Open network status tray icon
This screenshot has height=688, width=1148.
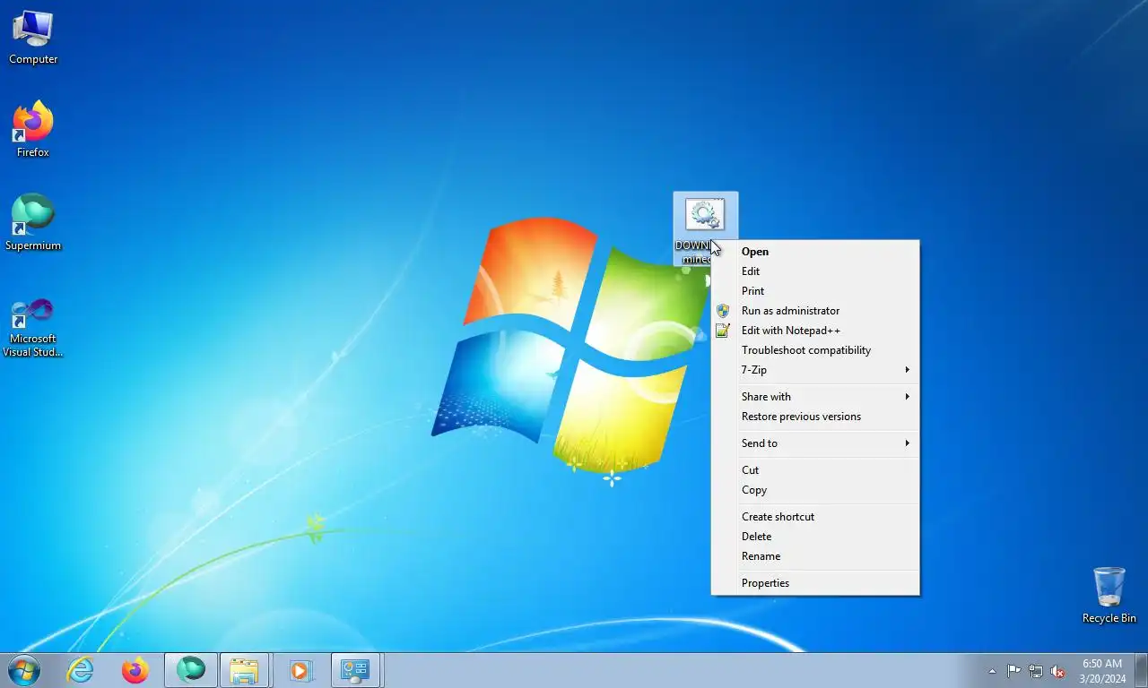pos(1036,671)
